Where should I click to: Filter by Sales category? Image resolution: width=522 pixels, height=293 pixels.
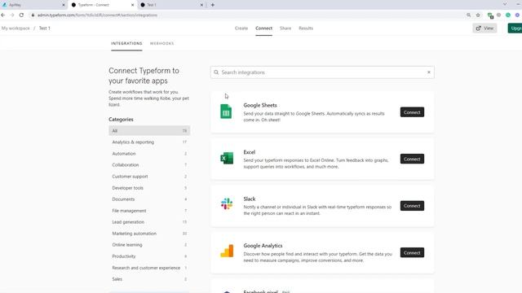(x=149, y=279)
